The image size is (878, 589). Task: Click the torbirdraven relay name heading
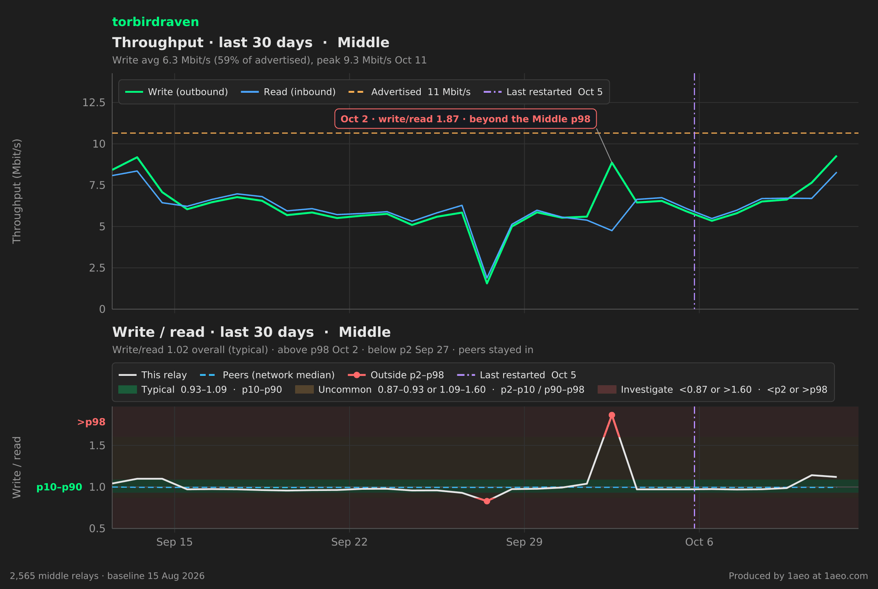(155, 22)
